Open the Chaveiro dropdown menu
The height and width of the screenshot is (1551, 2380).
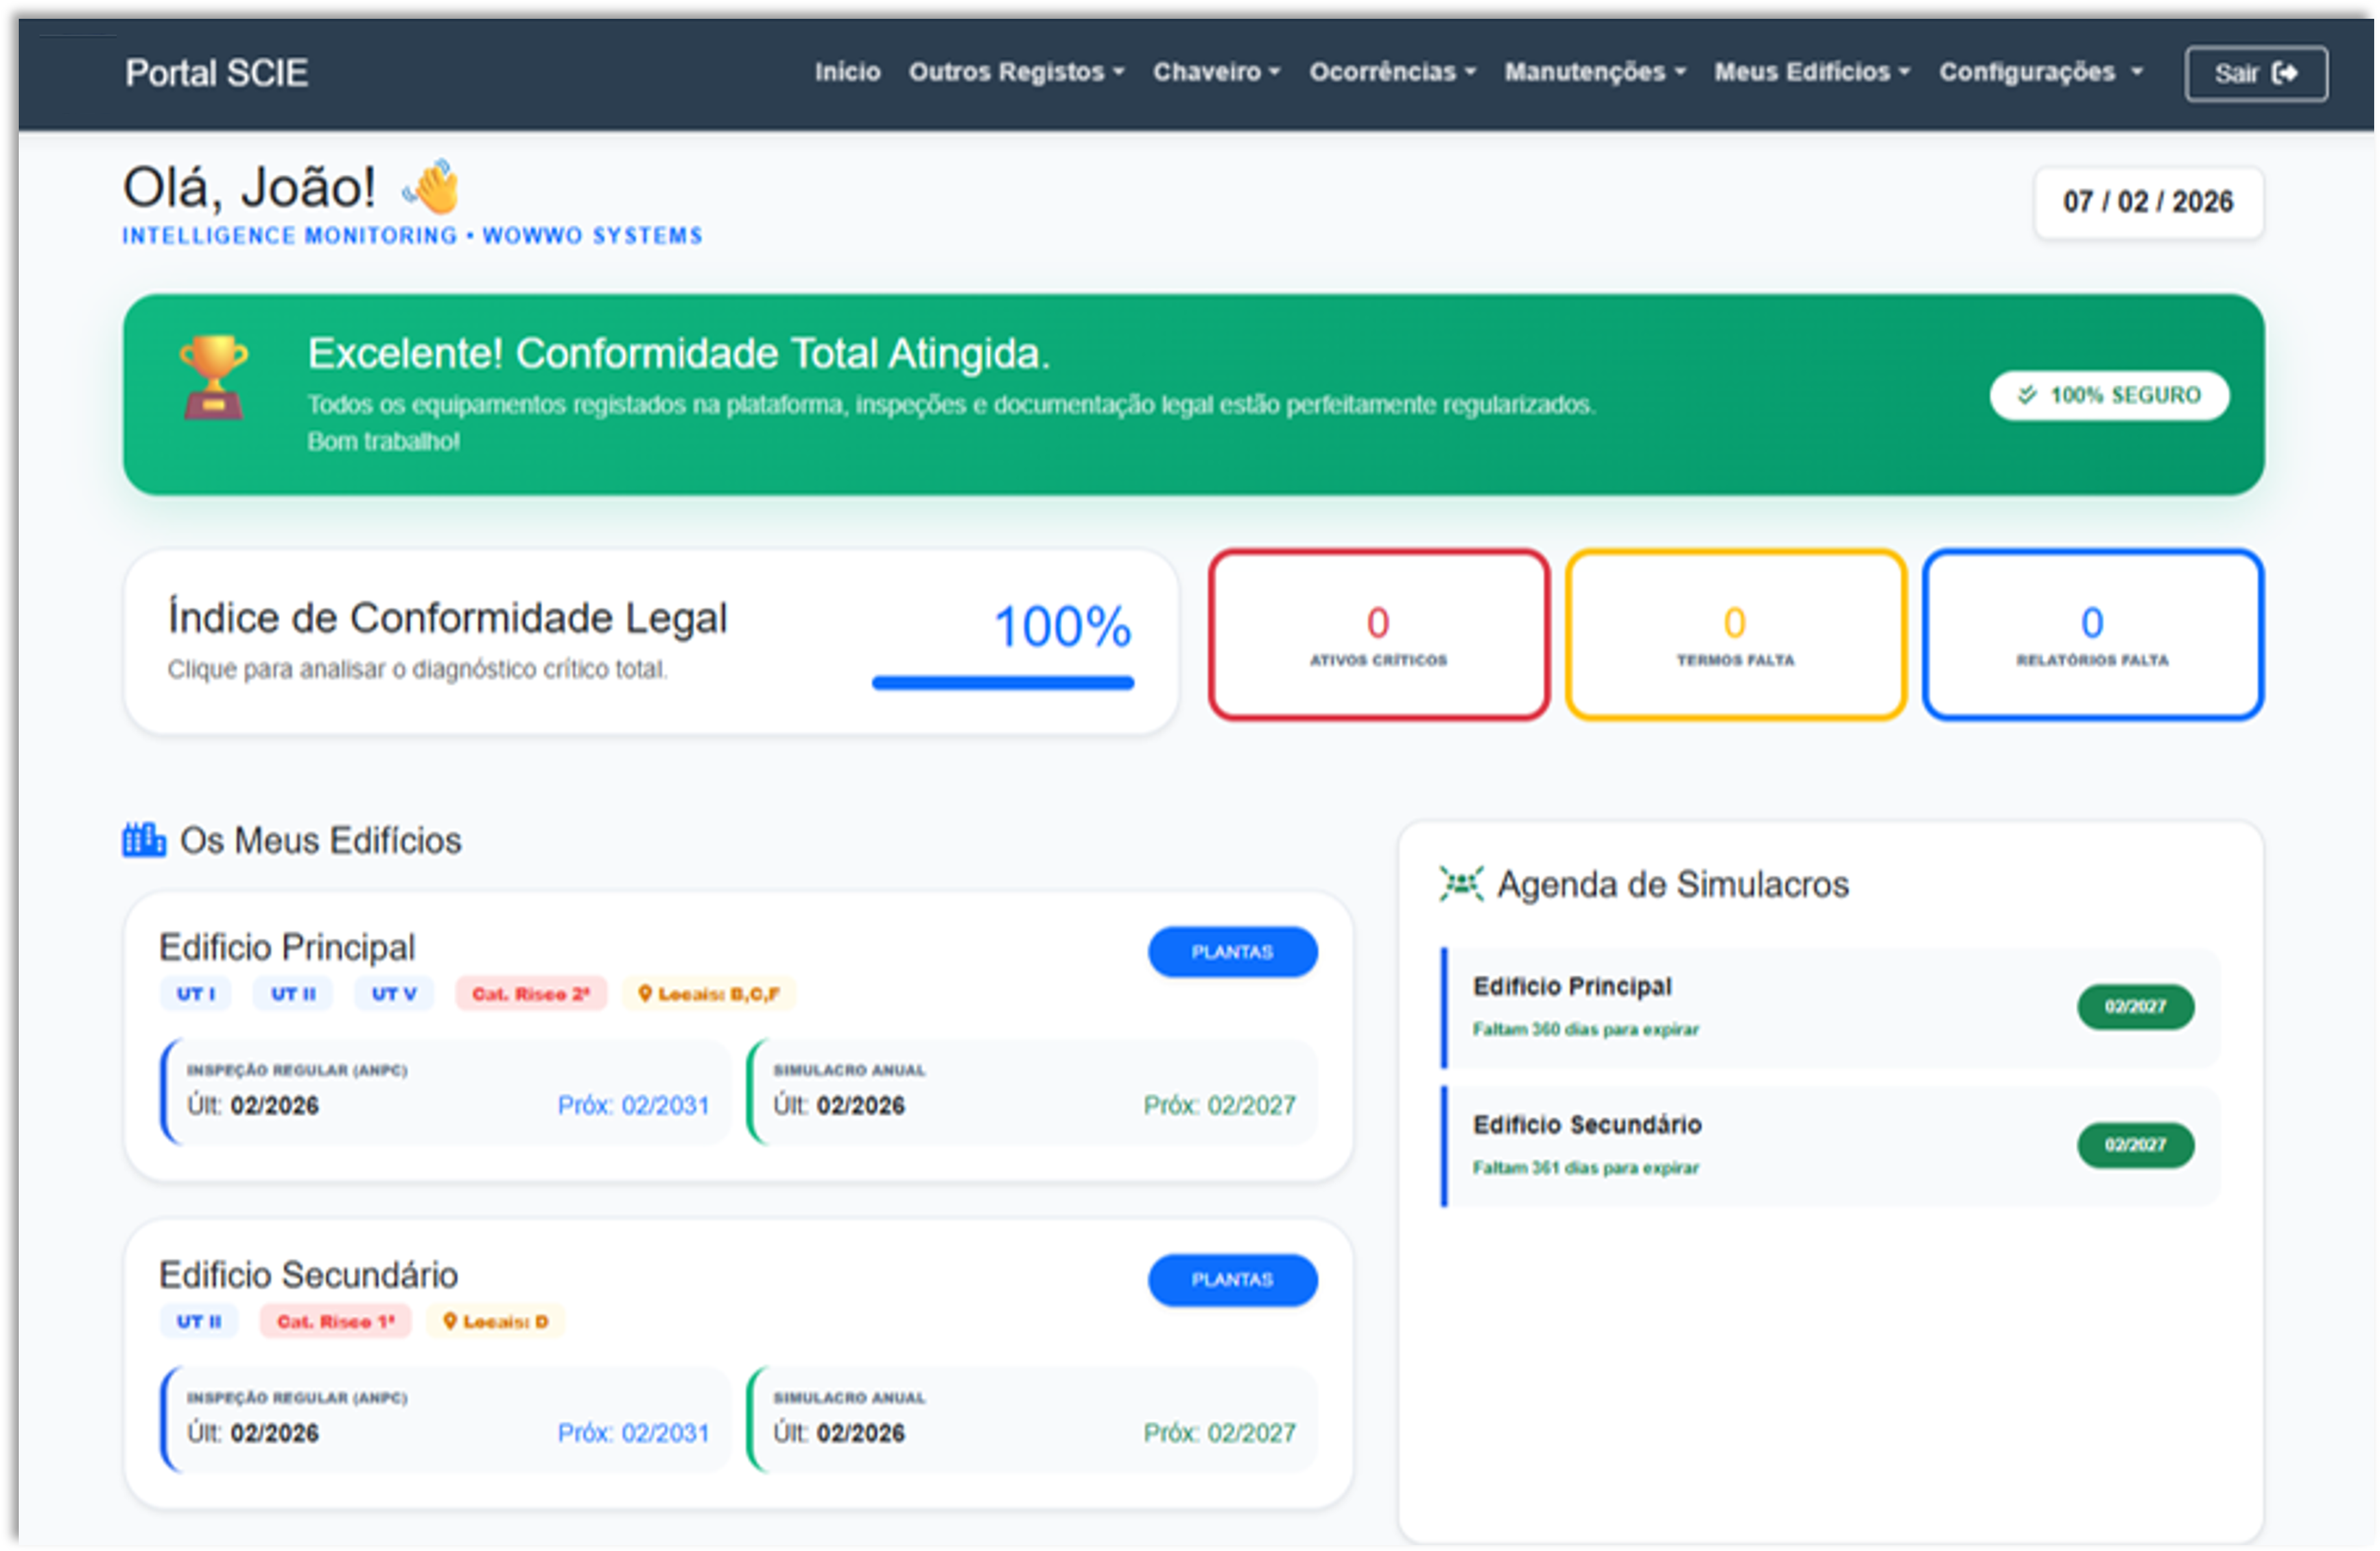click(x=1216, y=72)
